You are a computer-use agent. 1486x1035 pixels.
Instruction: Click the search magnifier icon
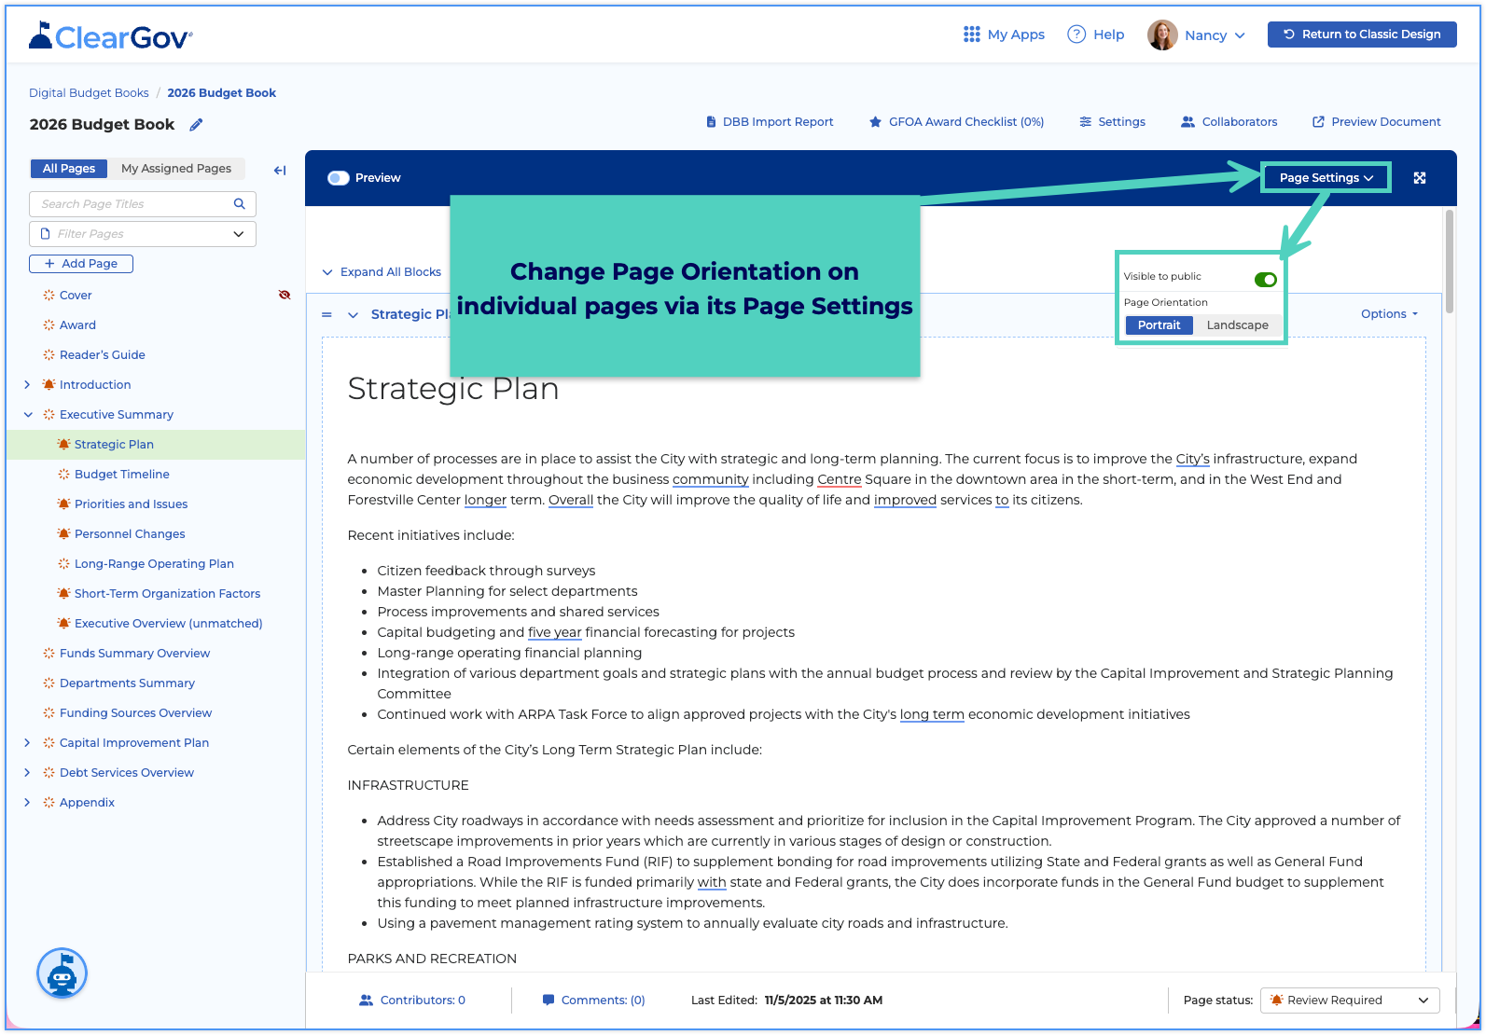point(240,203)
